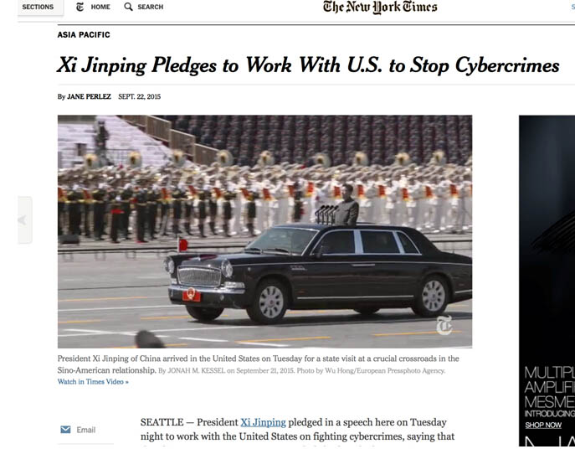Open author Jane Perlez's byline
Image resolution: width=575 pixels, height=449 pixels.
(x=89, y=96)
